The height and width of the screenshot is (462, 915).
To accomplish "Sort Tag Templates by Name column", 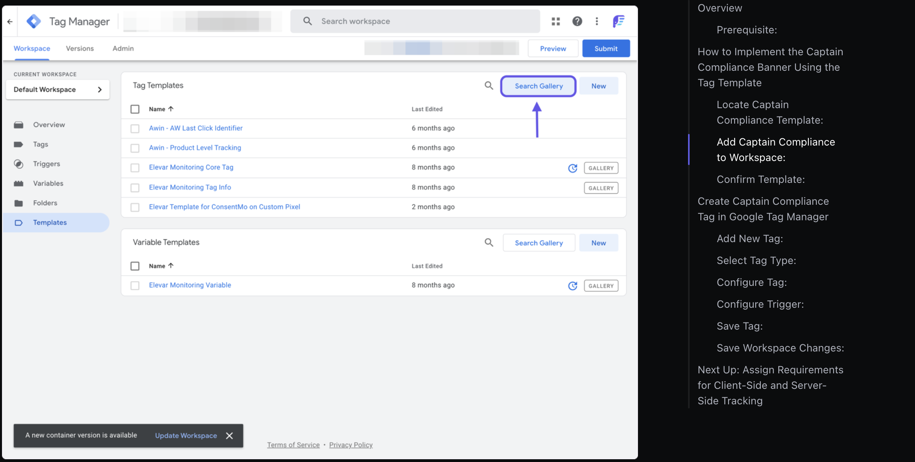I will pyautogui.click(x=161, y=109).
